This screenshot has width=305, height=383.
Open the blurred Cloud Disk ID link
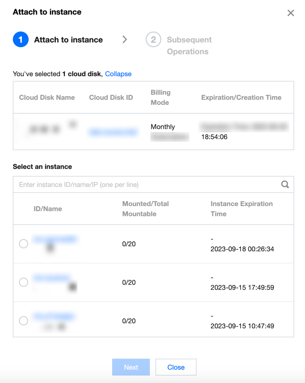tap(113, 132)
